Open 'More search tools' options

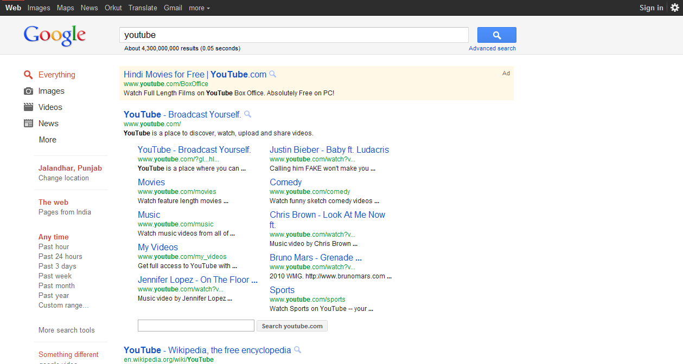pos(66,330)
